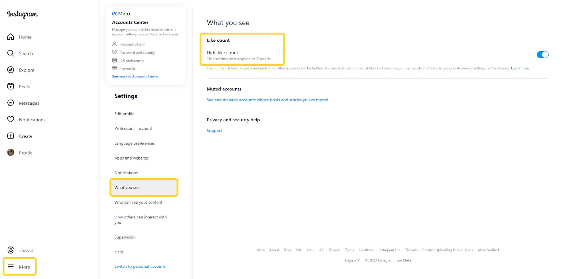Image resolution: width=562 pixels, height=279 pixels.
Task: Click Payments text
Action: [128, 68]
